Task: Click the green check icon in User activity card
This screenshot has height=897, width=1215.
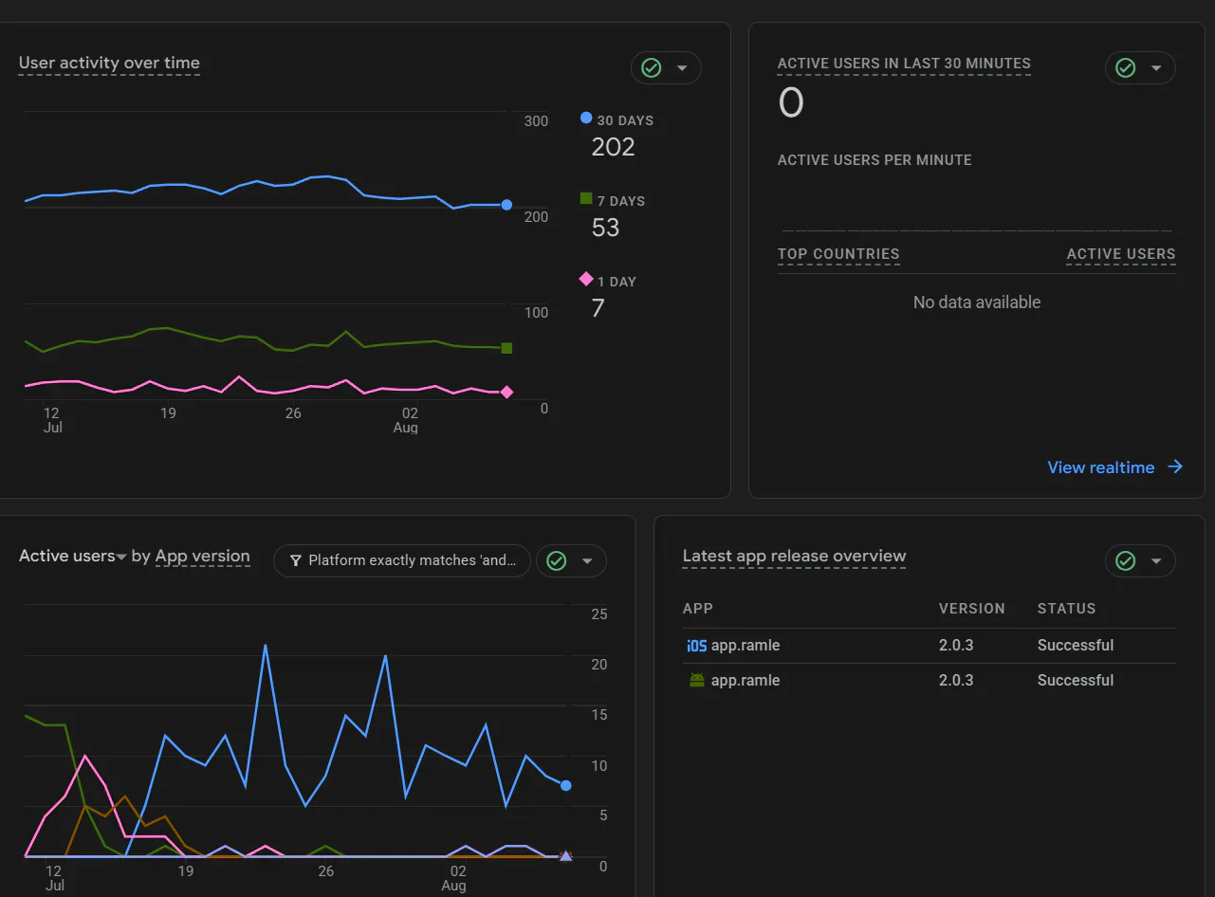Action: [x=652, y=68]
